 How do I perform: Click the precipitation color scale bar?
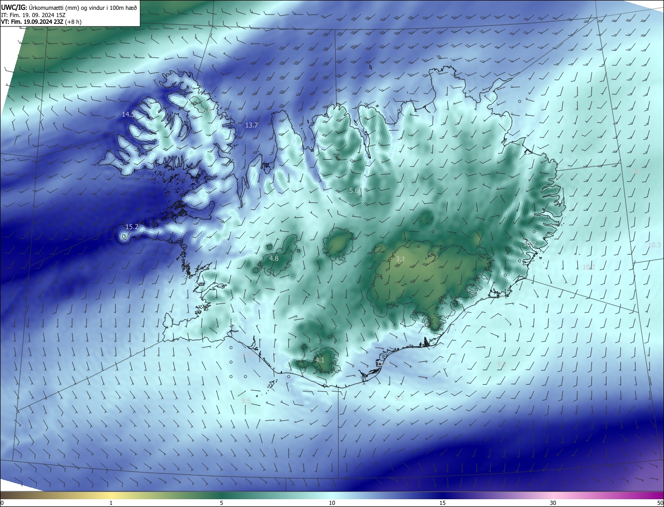pos(332,495)
